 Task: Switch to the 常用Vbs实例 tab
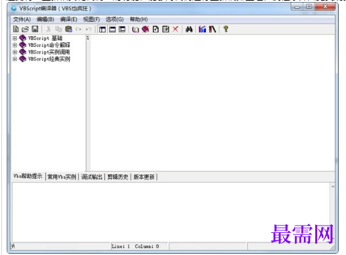pos(62,177)
